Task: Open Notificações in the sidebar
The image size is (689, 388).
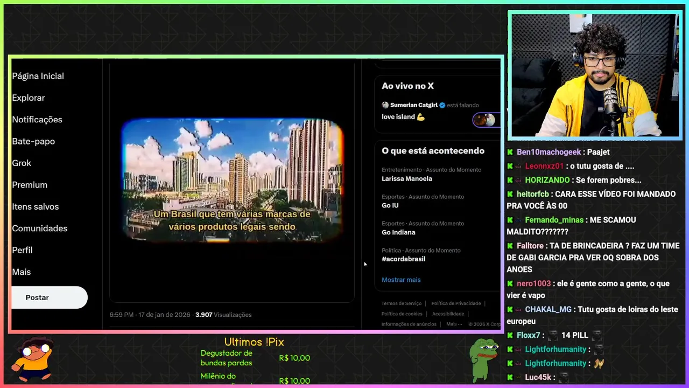Action: coord(37,120)
